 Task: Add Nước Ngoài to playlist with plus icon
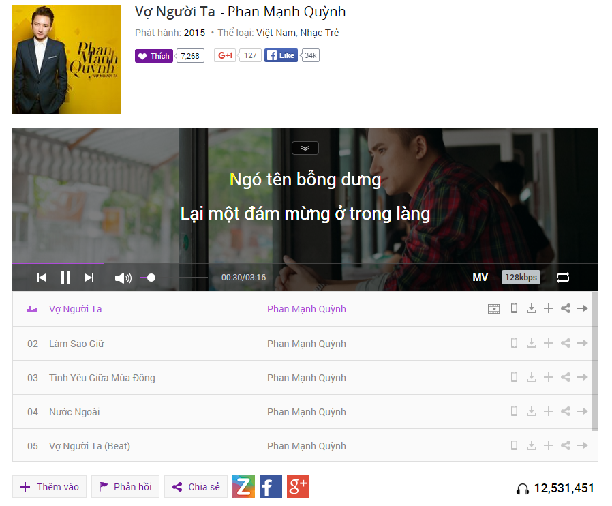[x=549, y=411]
